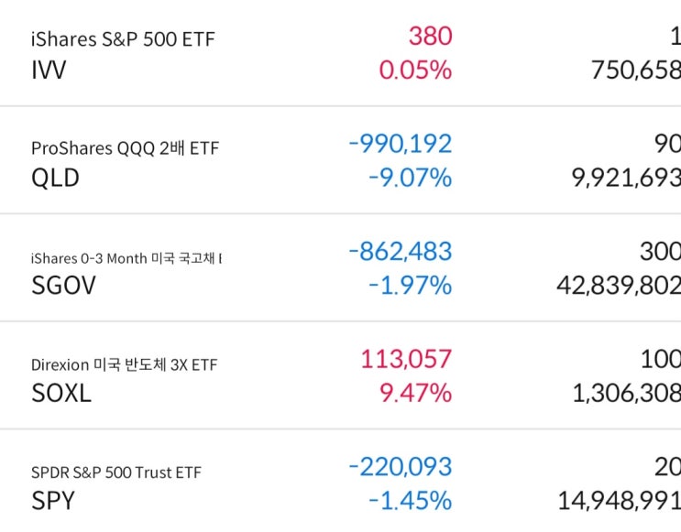Select the QLD ticker symbol
This screenshot has width=681, height=532.
tap(55, 178)
